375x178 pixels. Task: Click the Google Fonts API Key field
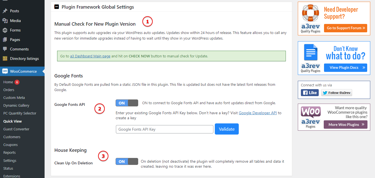pos(164,129)
